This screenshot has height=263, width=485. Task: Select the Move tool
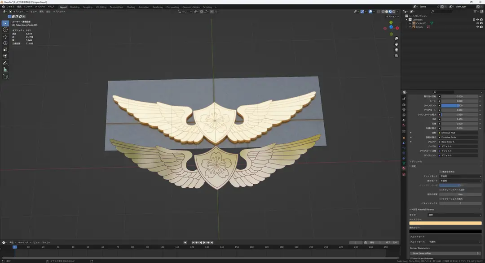[x=5, y=37]
